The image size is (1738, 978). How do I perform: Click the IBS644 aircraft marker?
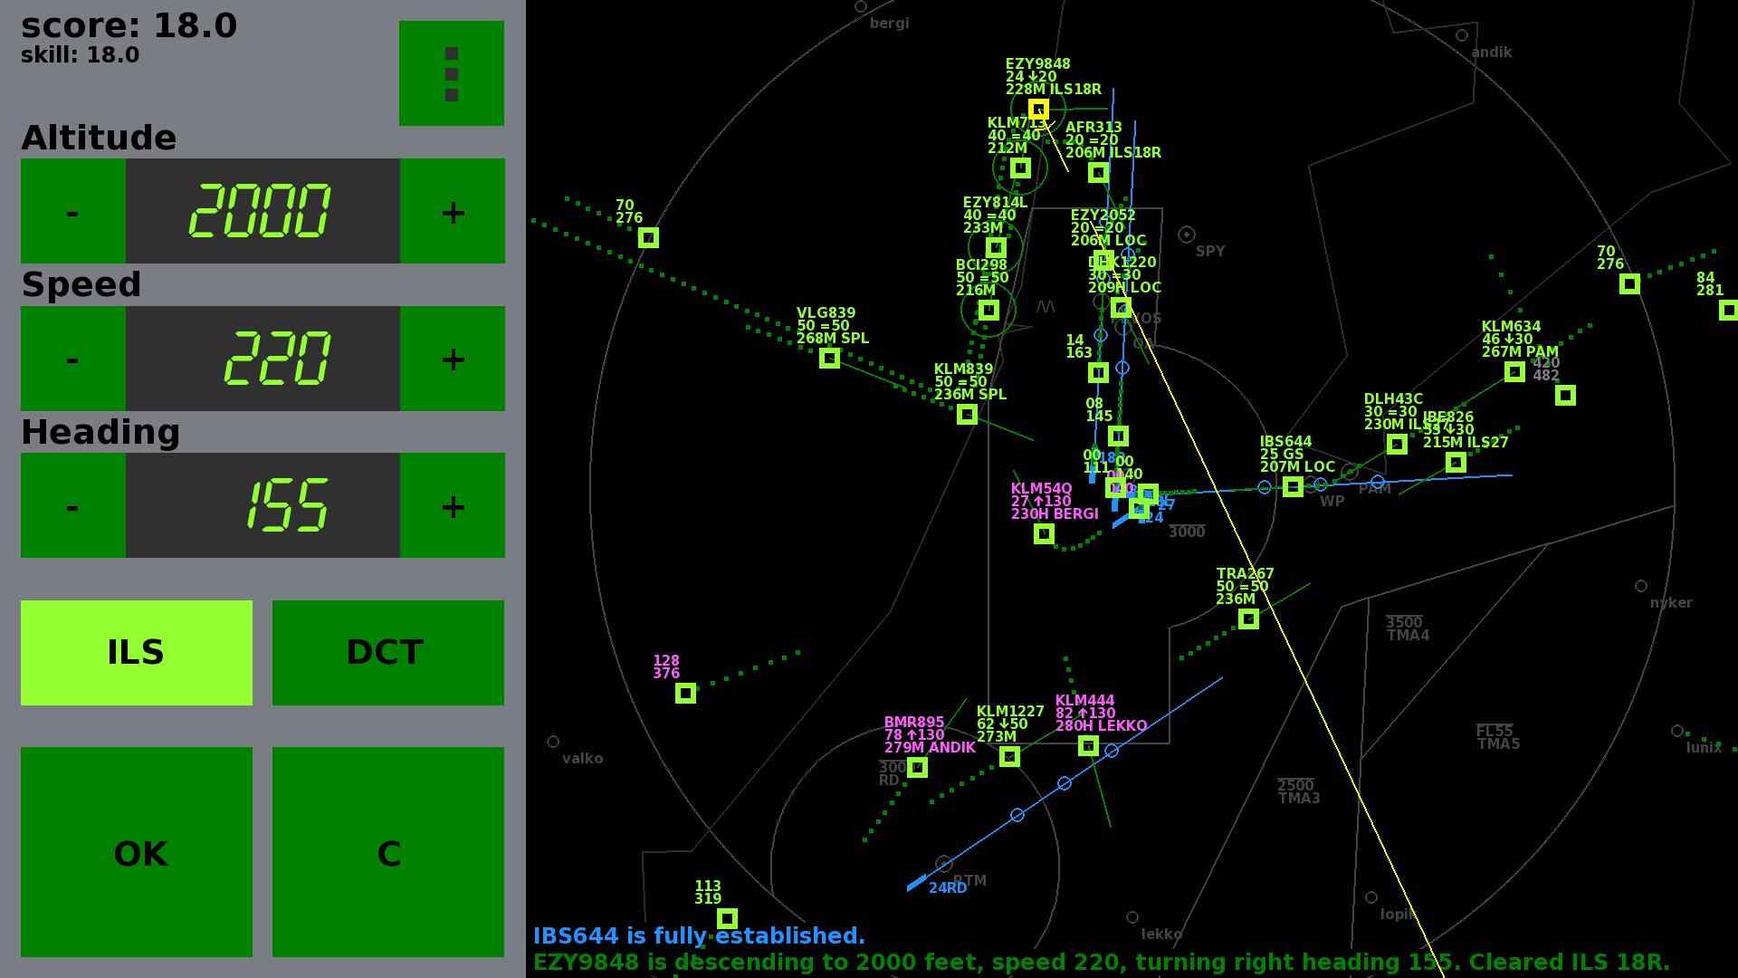pyautogui.click(x=1293, y=486)
